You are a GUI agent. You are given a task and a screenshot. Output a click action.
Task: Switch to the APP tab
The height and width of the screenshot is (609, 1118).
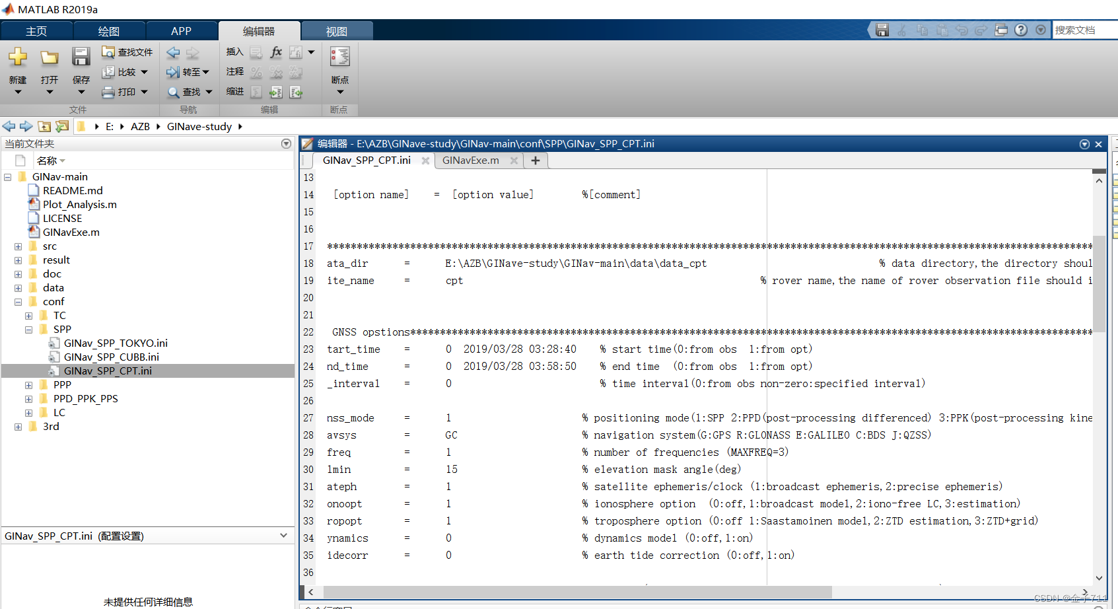181,31
